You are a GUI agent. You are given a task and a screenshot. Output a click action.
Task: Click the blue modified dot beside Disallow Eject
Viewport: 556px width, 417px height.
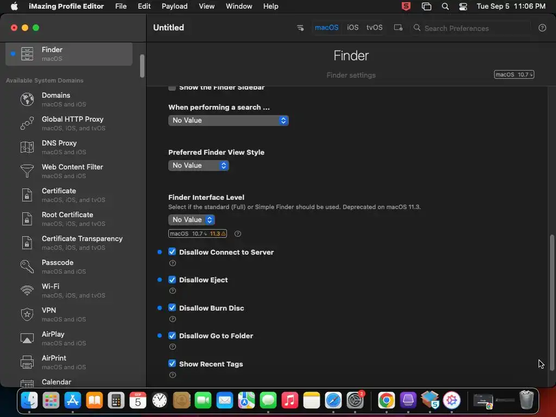(x=160, y=280)
